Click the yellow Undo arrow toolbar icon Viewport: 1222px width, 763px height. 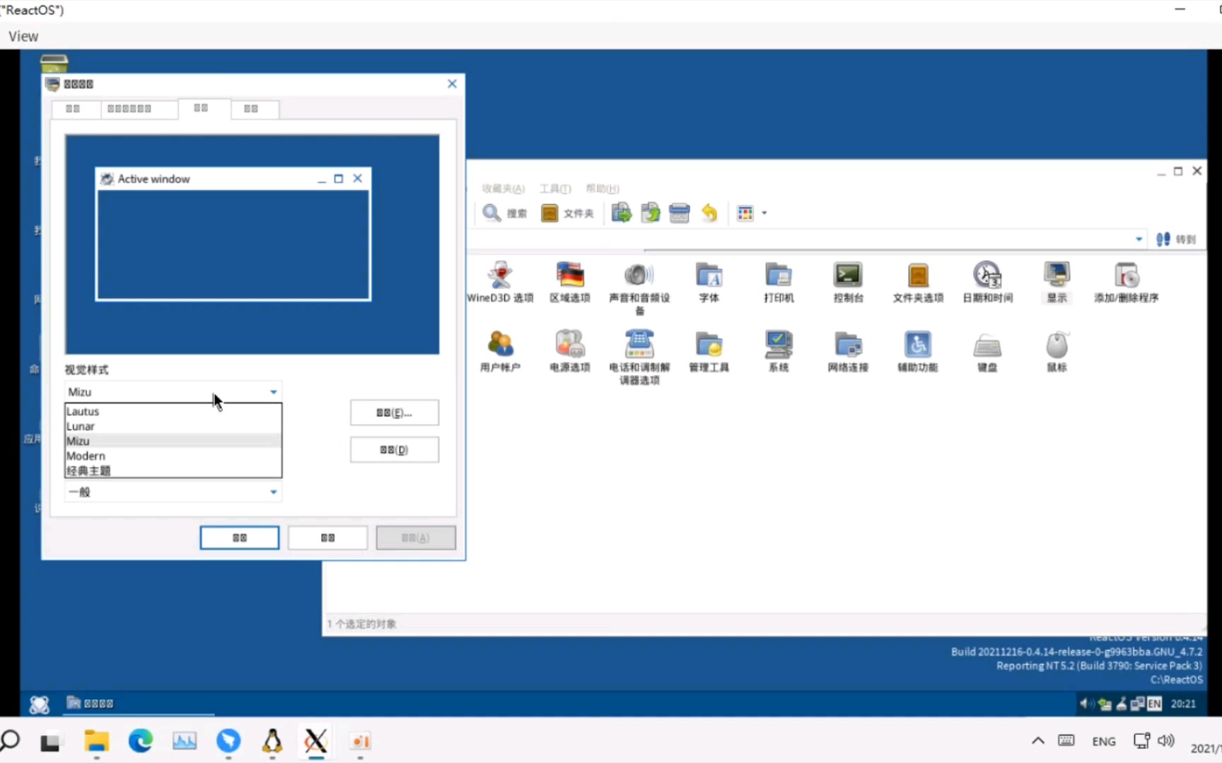(x=709, y=213)
